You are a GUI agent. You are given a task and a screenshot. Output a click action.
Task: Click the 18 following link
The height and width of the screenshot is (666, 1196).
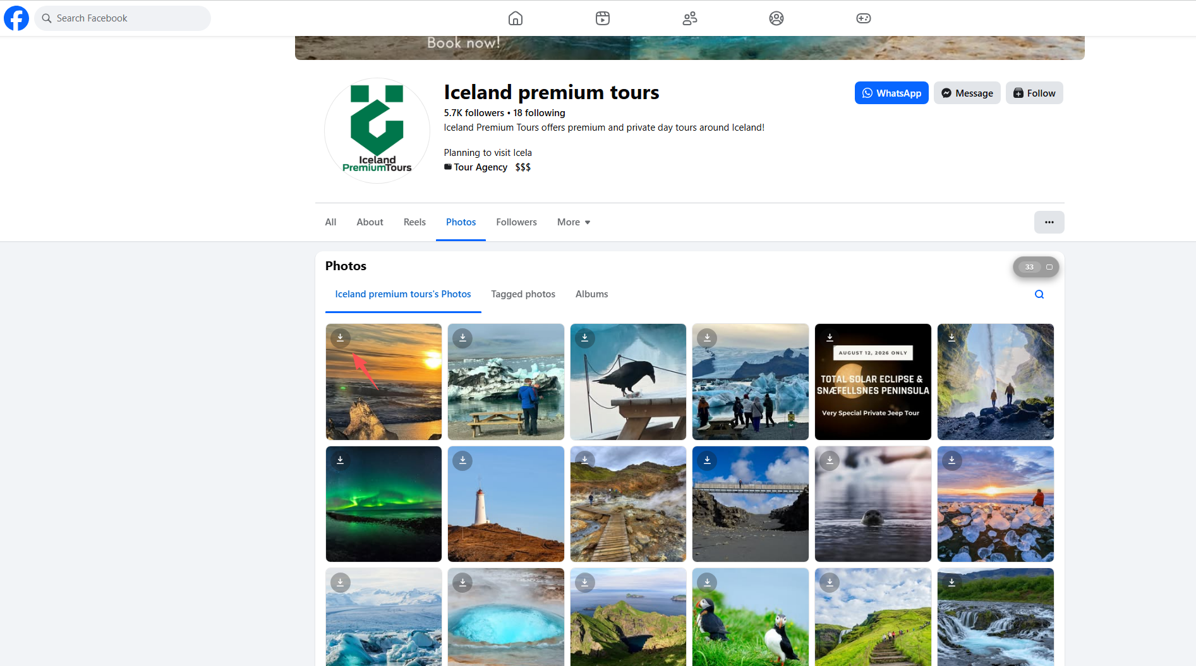[x=539, y=113]
